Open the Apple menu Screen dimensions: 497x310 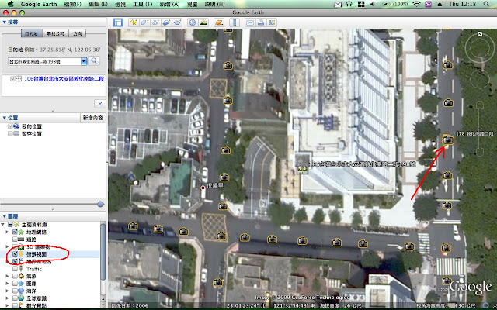tap(10, 4)
